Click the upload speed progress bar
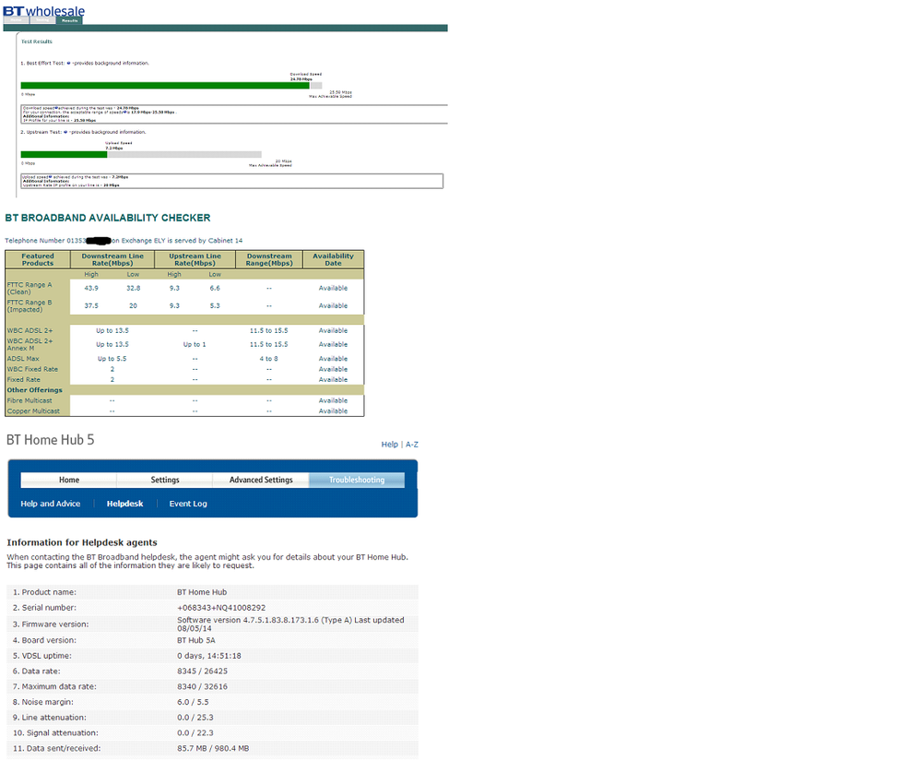 141,155
